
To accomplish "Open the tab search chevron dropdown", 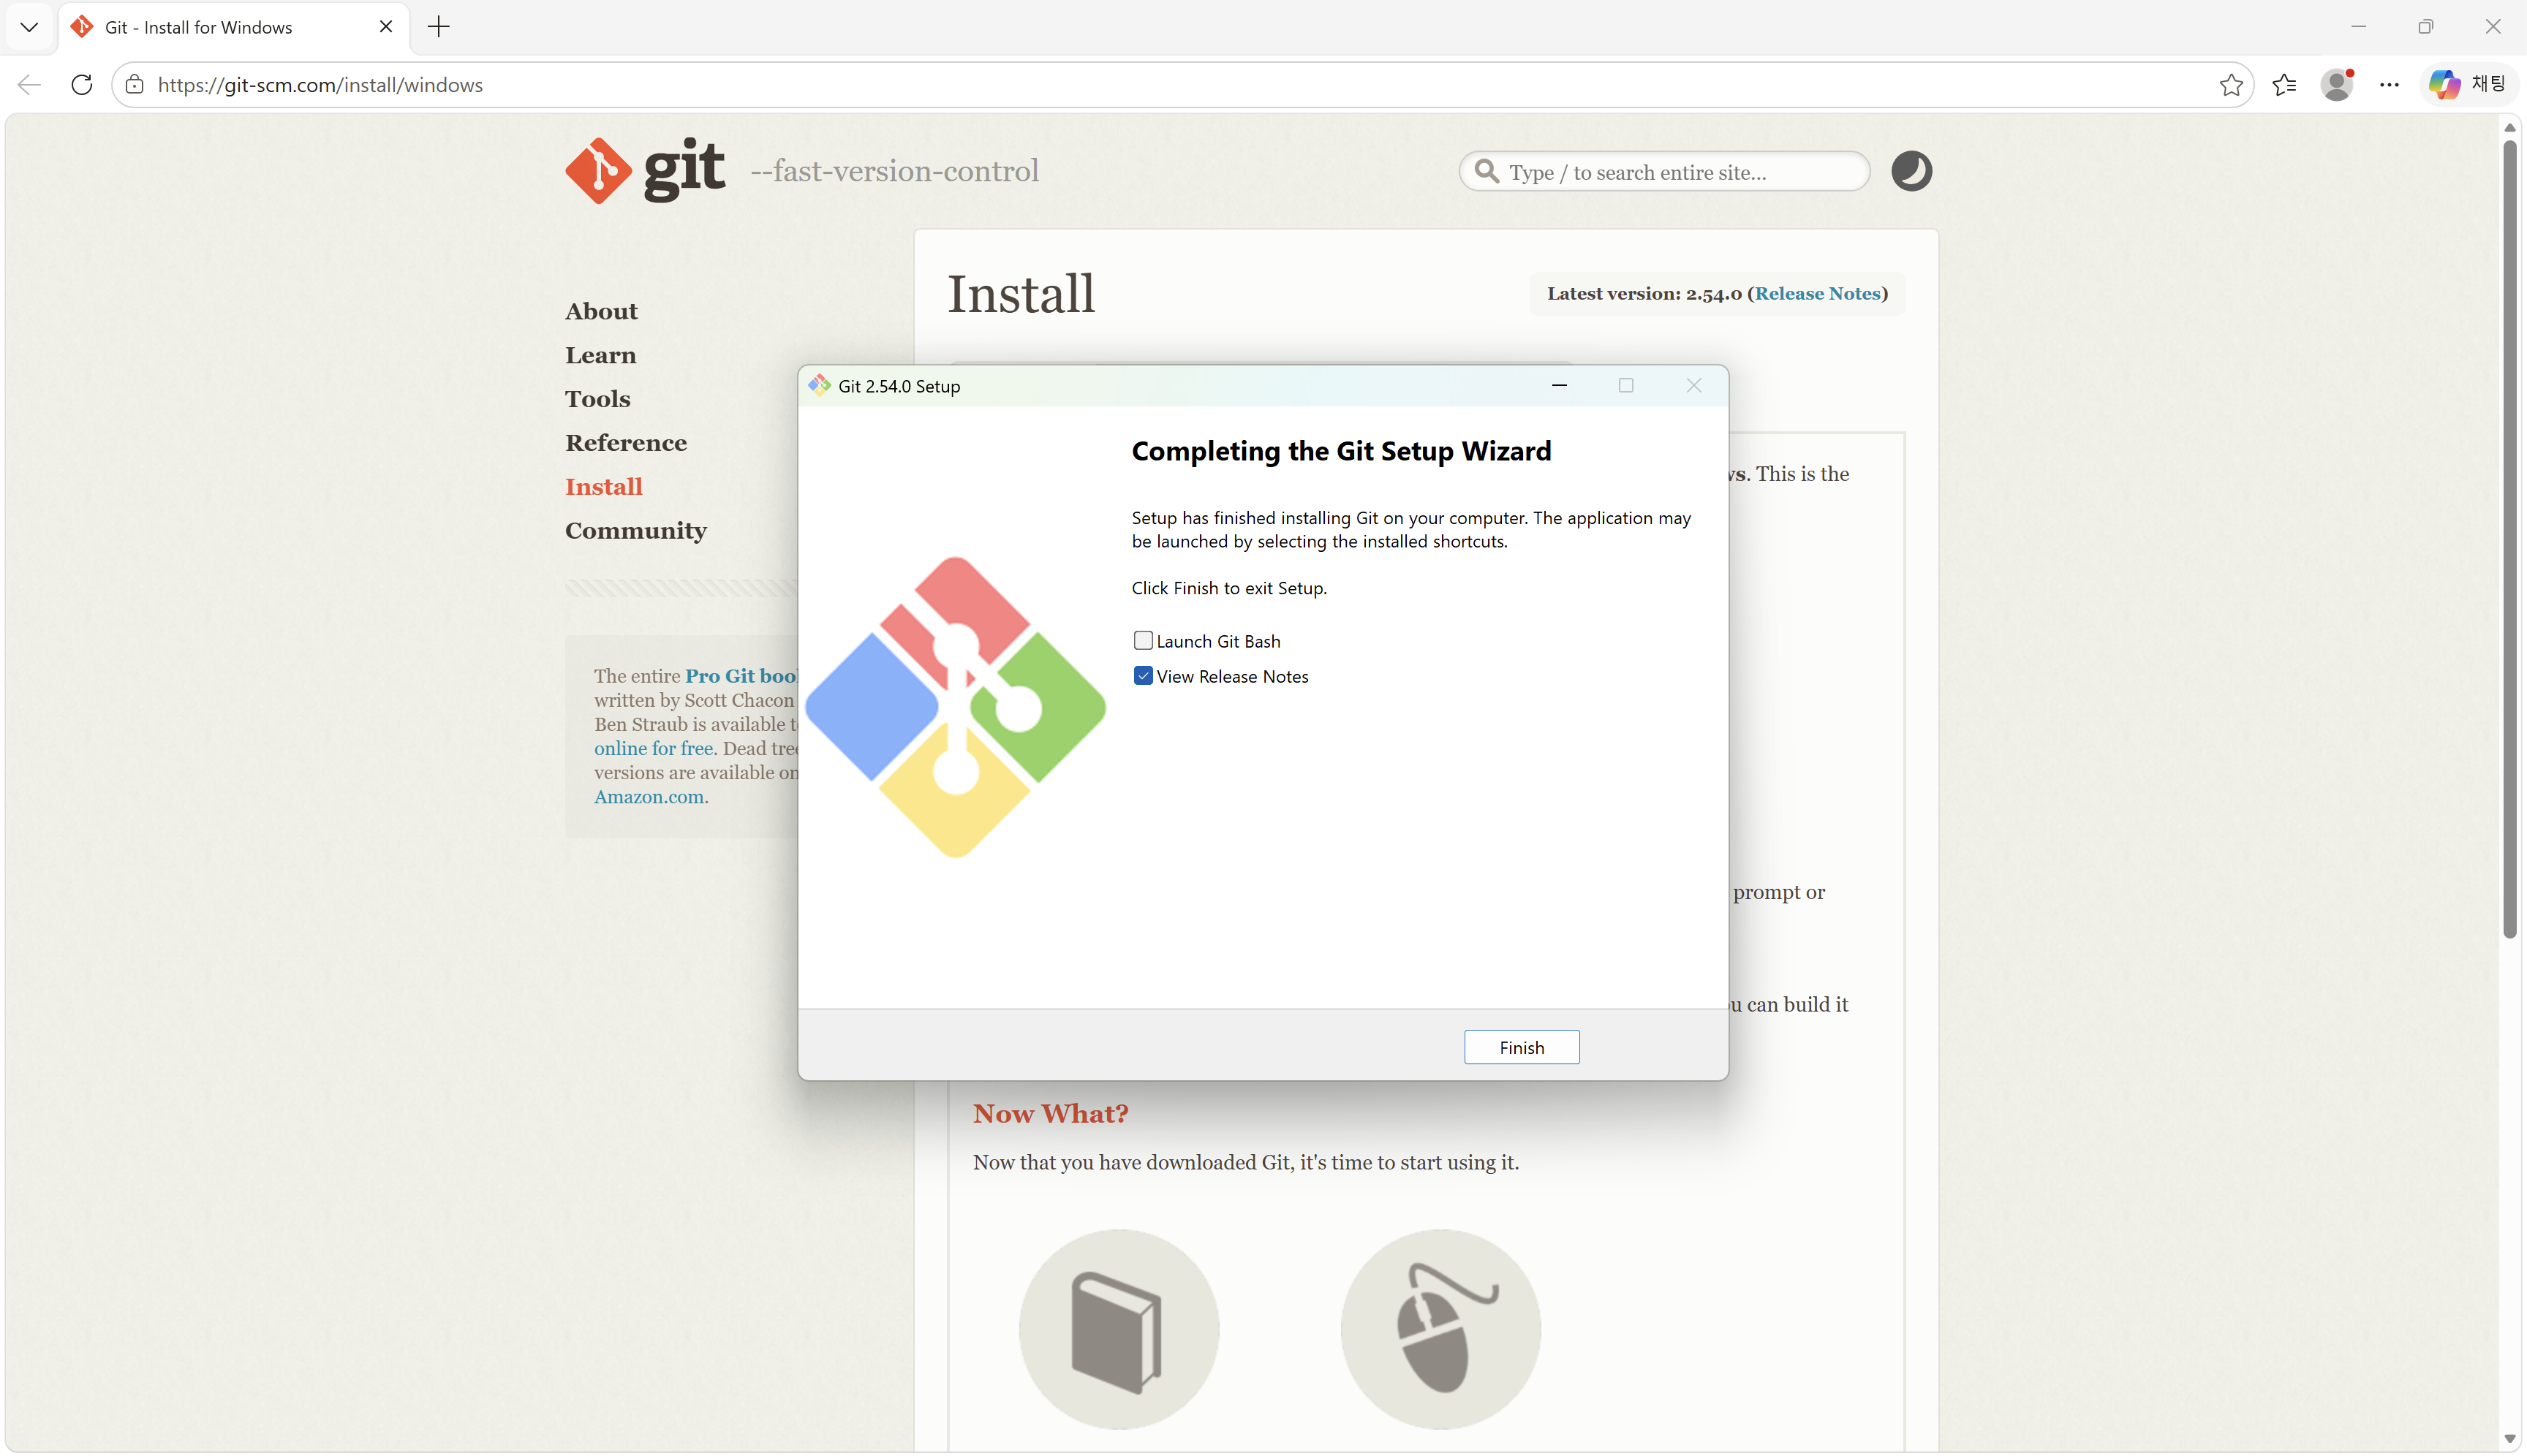I will (x=29, y=27).
